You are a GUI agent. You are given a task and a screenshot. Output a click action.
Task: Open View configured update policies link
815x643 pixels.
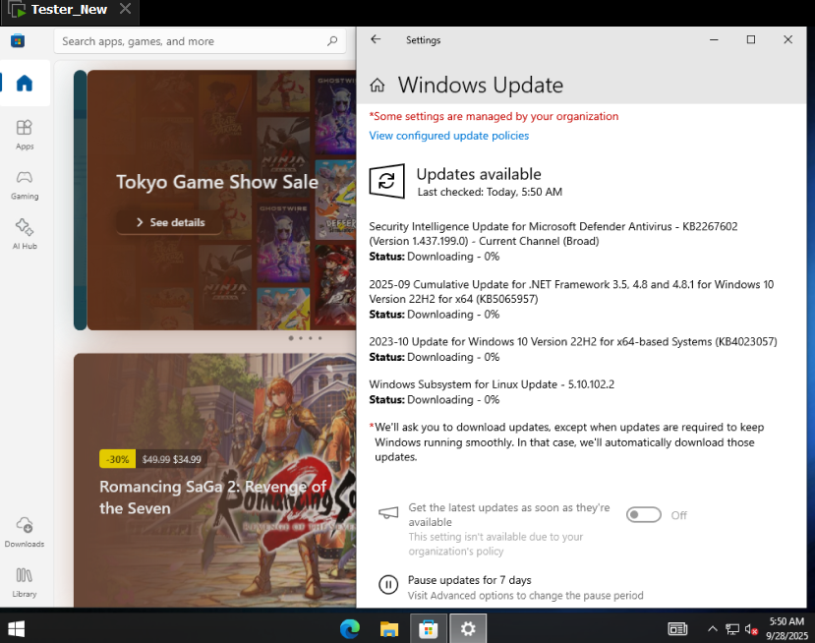(449, 136)
